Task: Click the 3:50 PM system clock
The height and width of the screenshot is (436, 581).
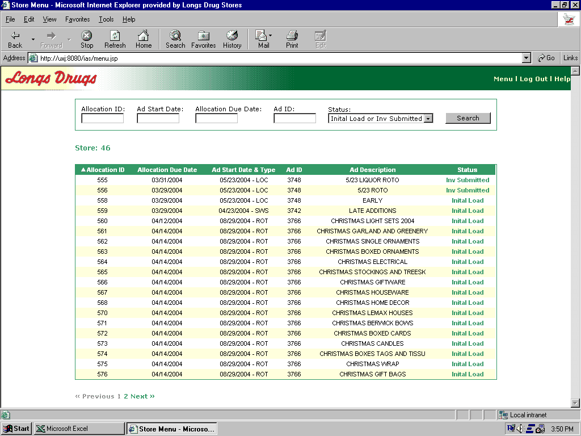Action: 562,429
